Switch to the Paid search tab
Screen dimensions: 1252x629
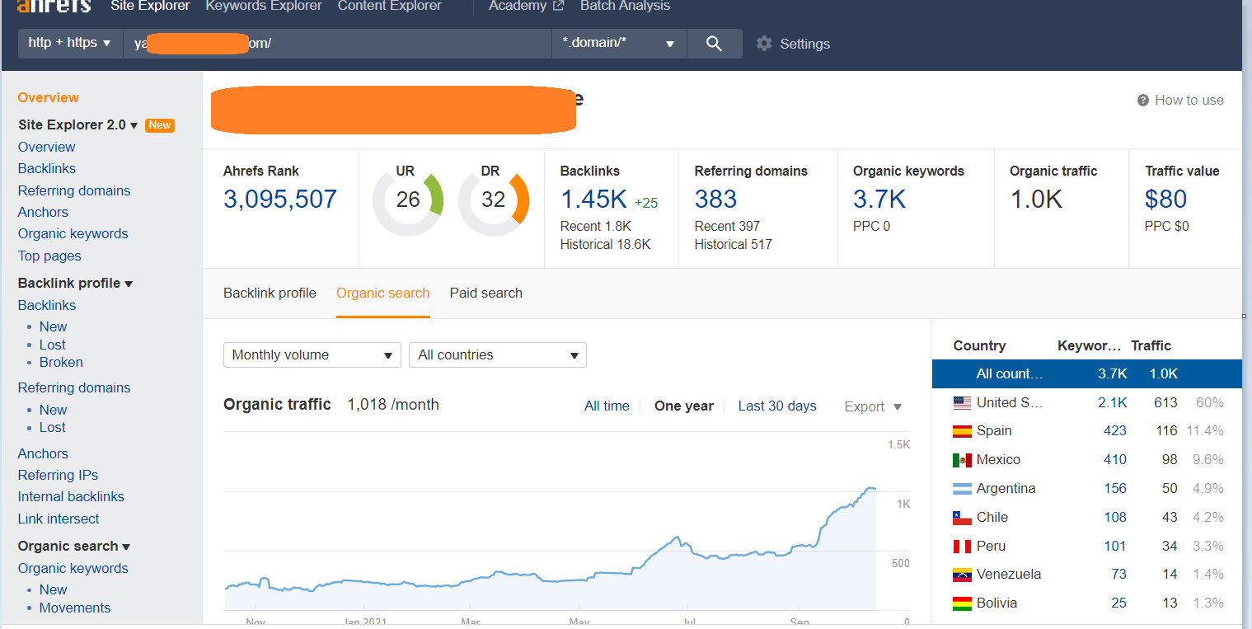pos(486,293)
